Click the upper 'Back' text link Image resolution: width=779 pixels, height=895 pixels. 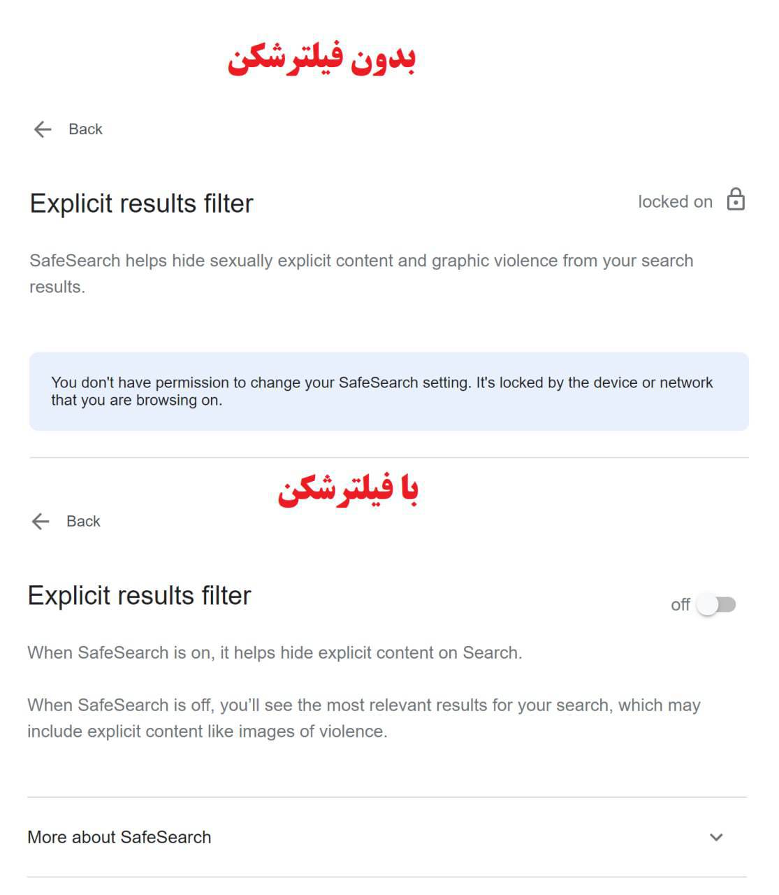(85, 129)
